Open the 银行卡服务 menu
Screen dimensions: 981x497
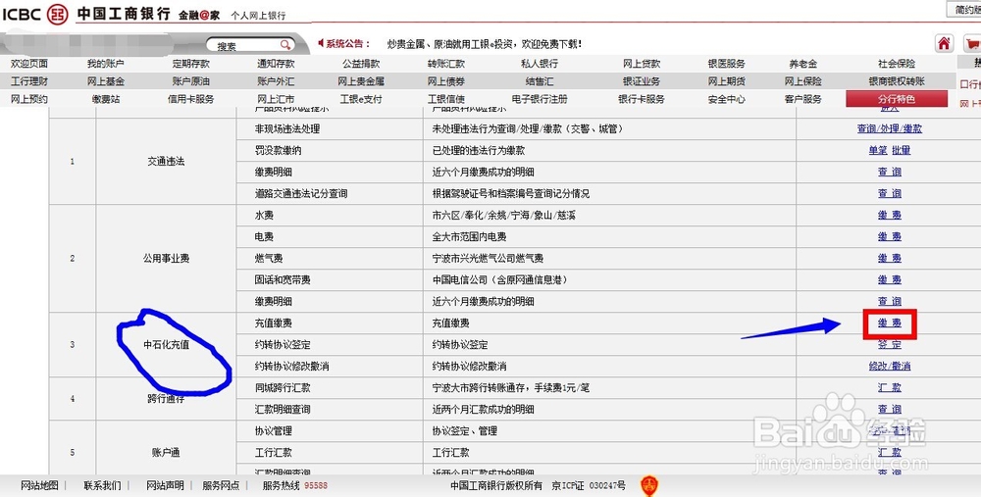pos(642,99)
